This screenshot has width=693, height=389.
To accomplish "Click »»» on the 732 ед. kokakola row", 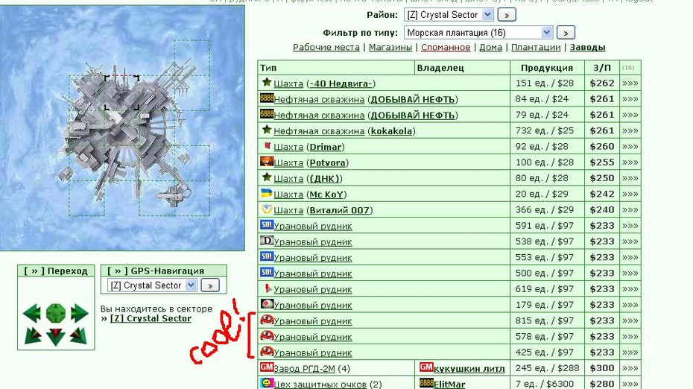I will pyautogui.click(x=630, y=130).
